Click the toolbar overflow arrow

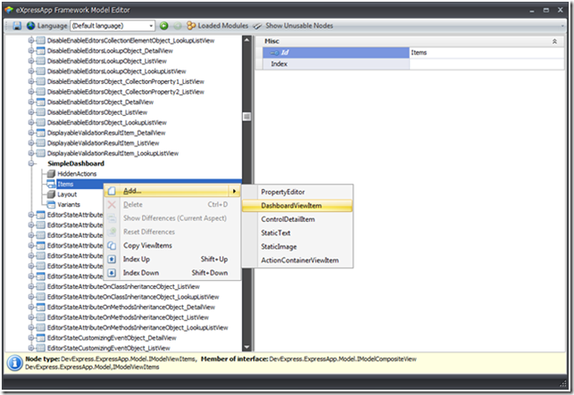point(562,26)
